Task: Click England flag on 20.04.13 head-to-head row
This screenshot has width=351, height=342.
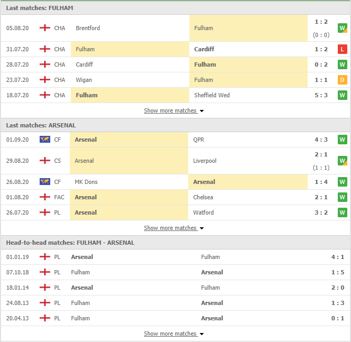Action: point(45,318)
